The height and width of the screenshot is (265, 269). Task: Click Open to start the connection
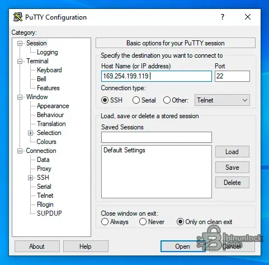(x=183, y=247)
